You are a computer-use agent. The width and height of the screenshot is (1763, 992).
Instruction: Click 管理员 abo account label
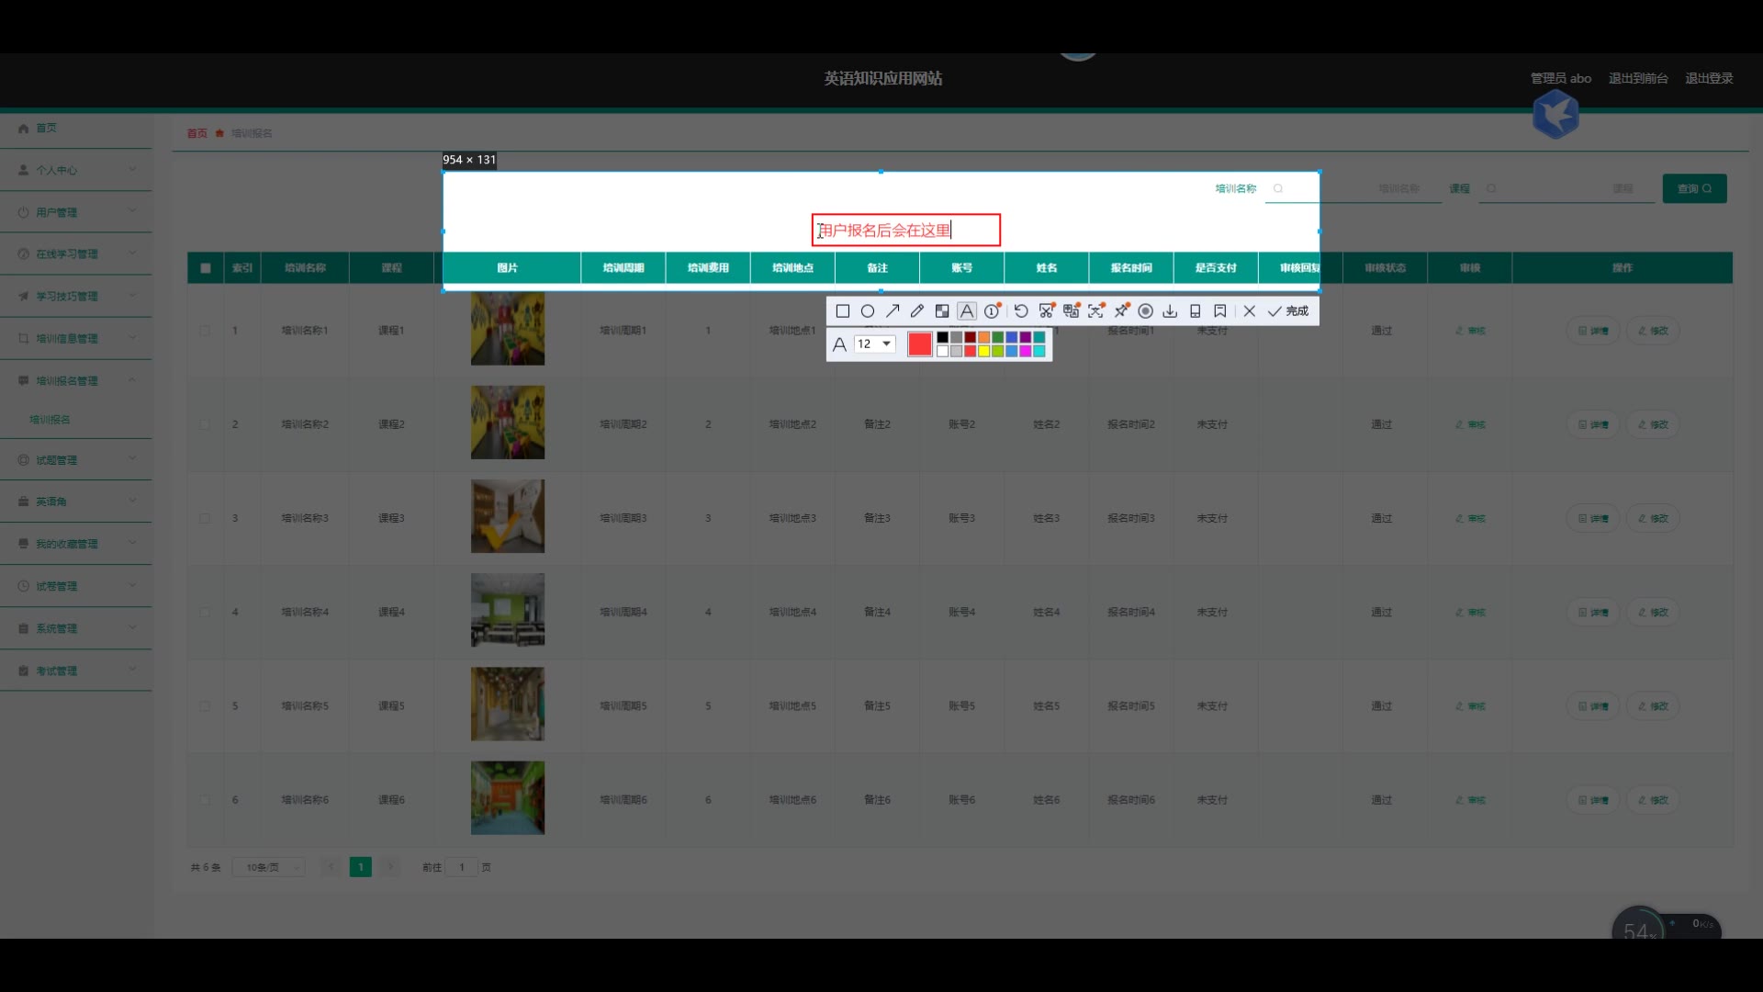pos(1560,79)
